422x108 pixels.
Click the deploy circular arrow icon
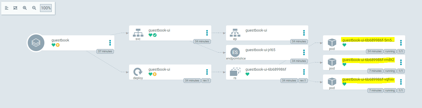click(x=138, y=72)
